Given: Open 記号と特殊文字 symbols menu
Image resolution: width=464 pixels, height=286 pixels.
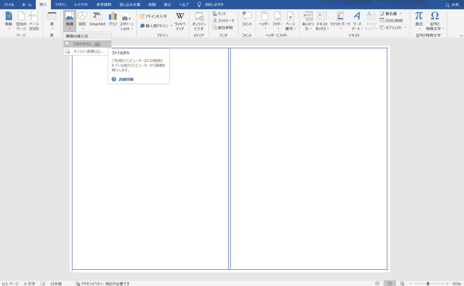Looking at the screenshot, I should tap(435, 21).
